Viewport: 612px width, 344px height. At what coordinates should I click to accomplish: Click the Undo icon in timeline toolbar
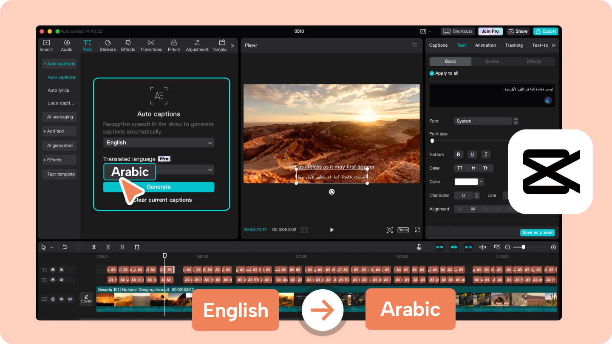pos(65,247)
